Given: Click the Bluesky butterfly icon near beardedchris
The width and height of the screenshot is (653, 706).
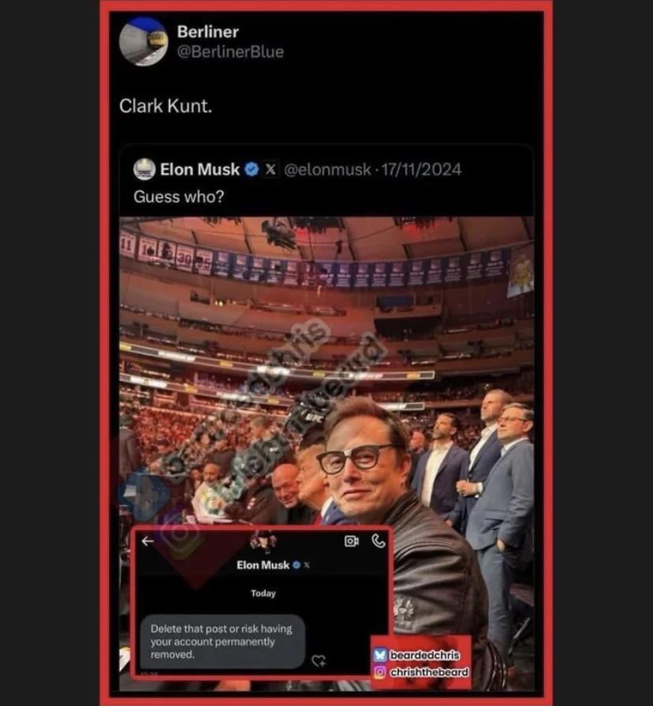Looking at the screenshot, I should (380, 655).
